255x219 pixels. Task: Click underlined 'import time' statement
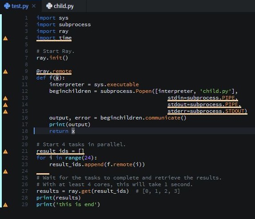[54, 38]
